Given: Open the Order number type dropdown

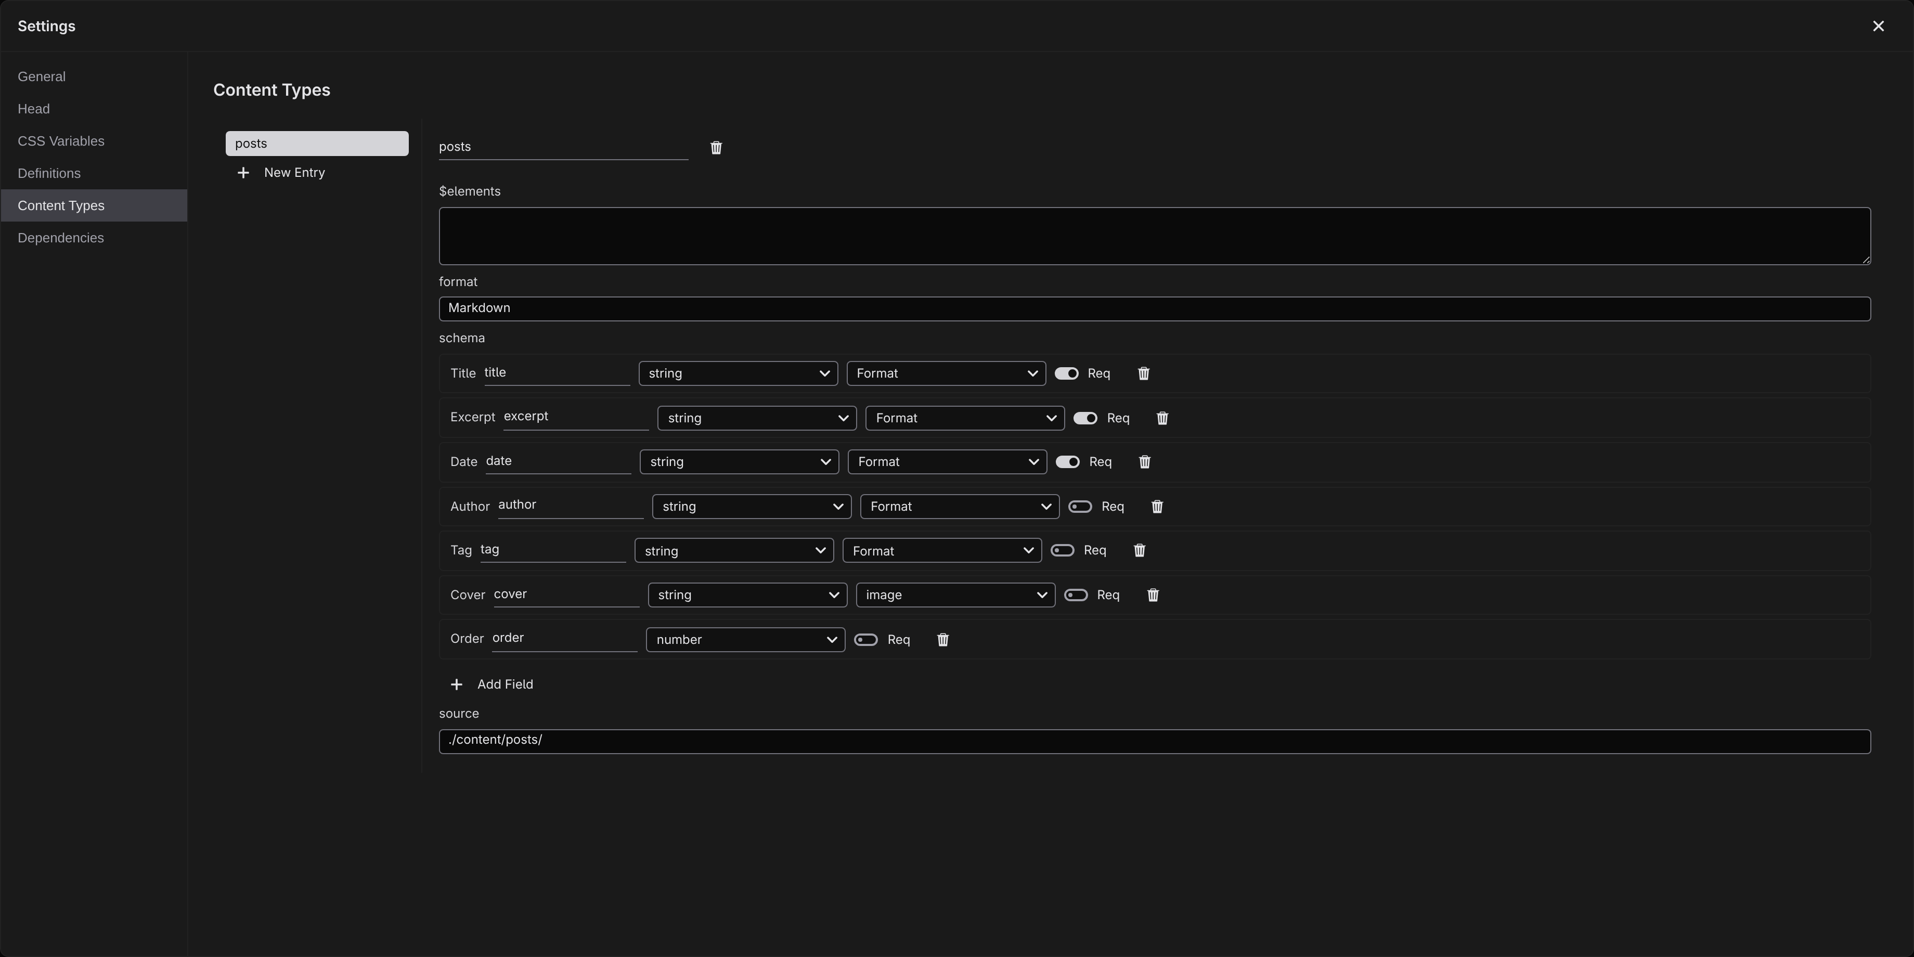Looking at the screenshot, I should tap(746, 640).
